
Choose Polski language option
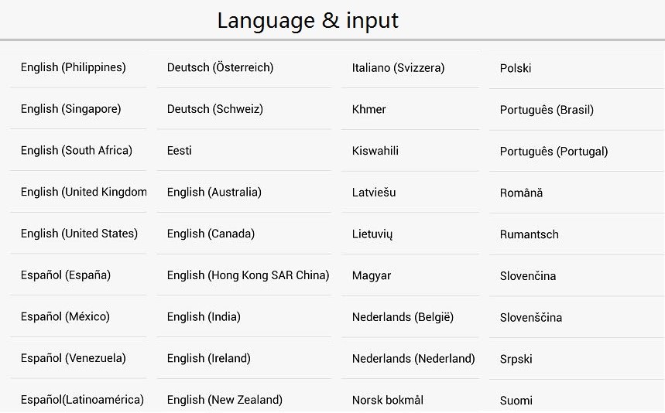(x=516, y=69)
